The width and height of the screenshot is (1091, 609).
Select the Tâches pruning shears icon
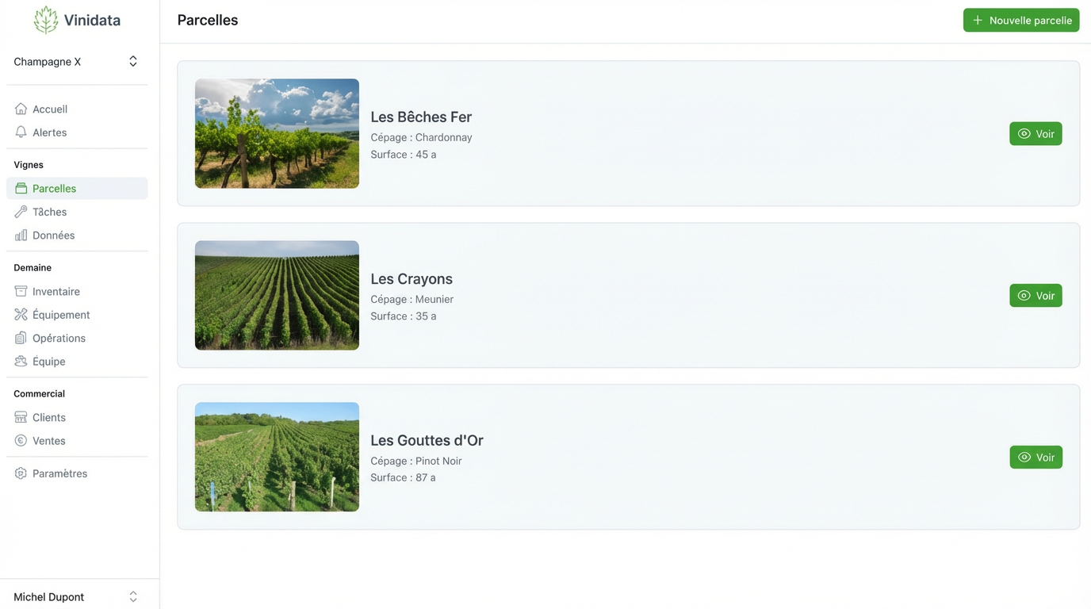click(21, 212)
